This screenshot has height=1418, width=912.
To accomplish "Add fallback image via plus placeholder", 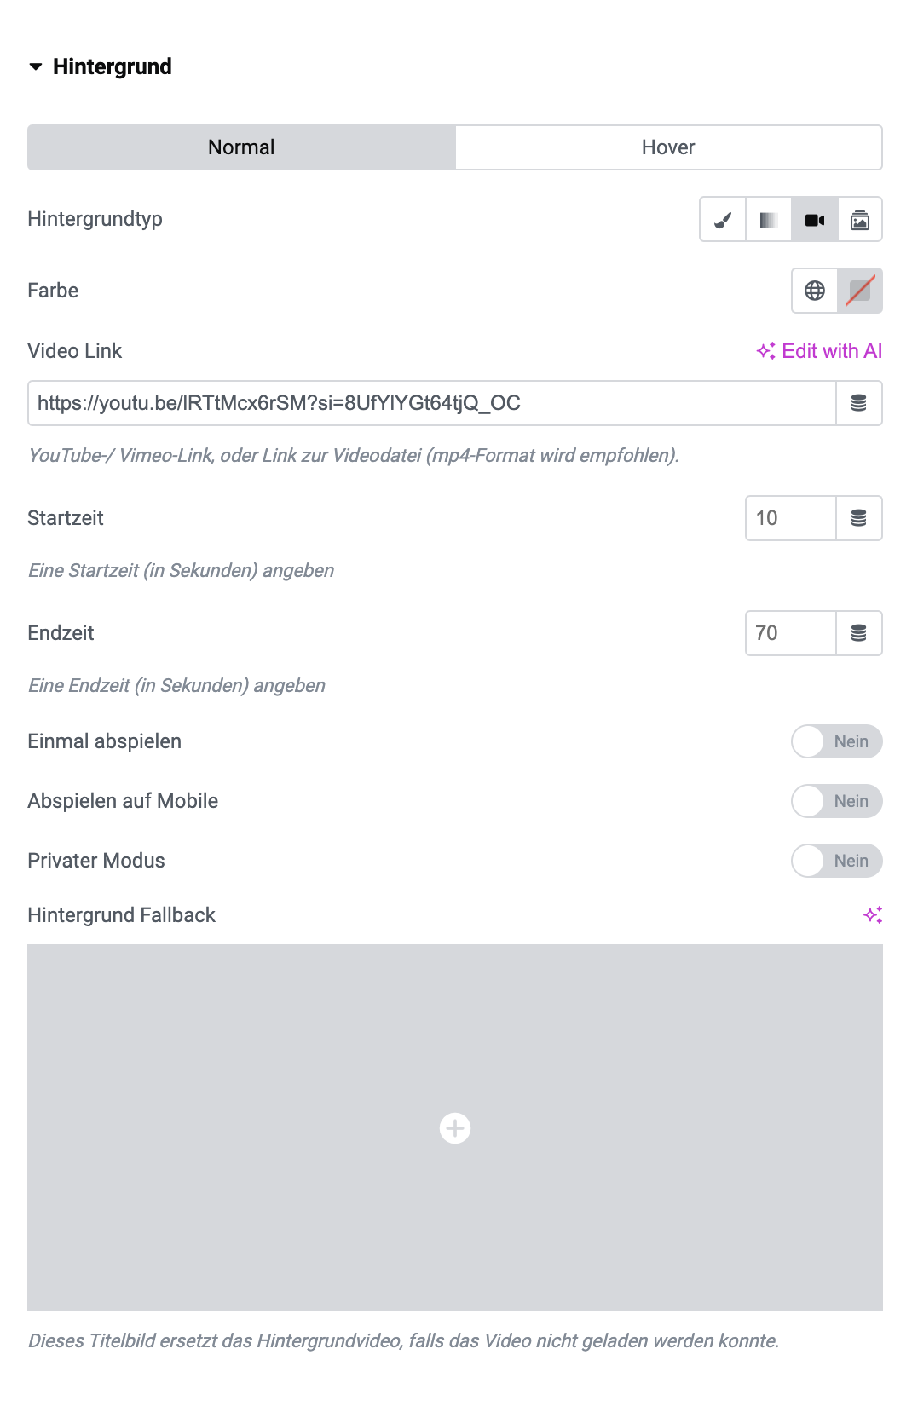I will [455, 1127].
